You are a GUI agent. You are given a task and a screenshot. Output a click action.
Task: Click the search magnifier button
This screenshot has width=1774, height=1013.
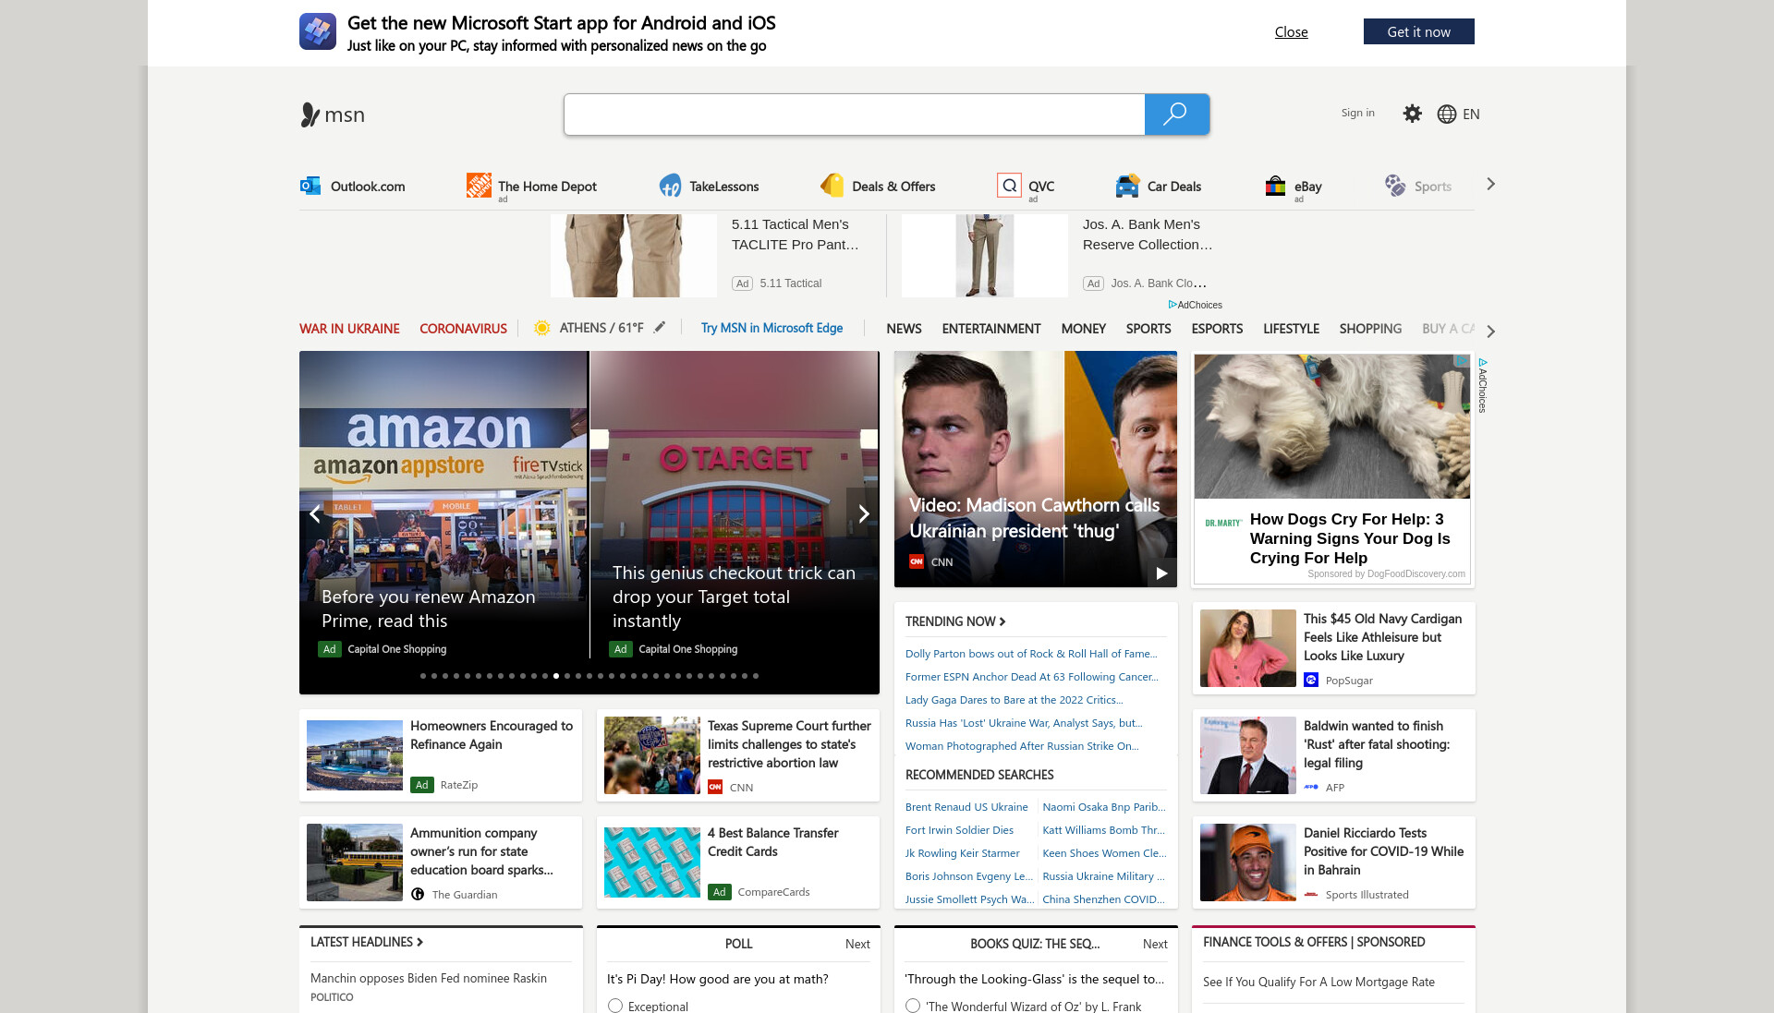pyautogui.click(x=1176, y=115)
